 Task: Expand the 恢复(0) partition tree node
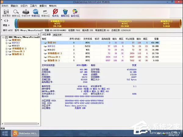click(x=6, y=40)
